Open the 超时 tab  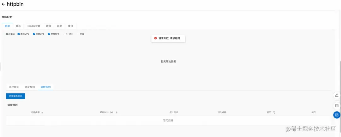click(x=60, y=26)
